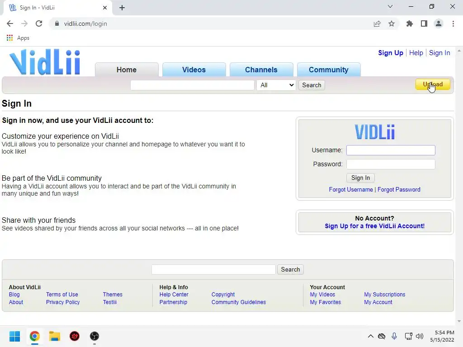Open the Windows Start menu
Image resolution: width=463 pixels, height=347 pixels.
[14, 336]
